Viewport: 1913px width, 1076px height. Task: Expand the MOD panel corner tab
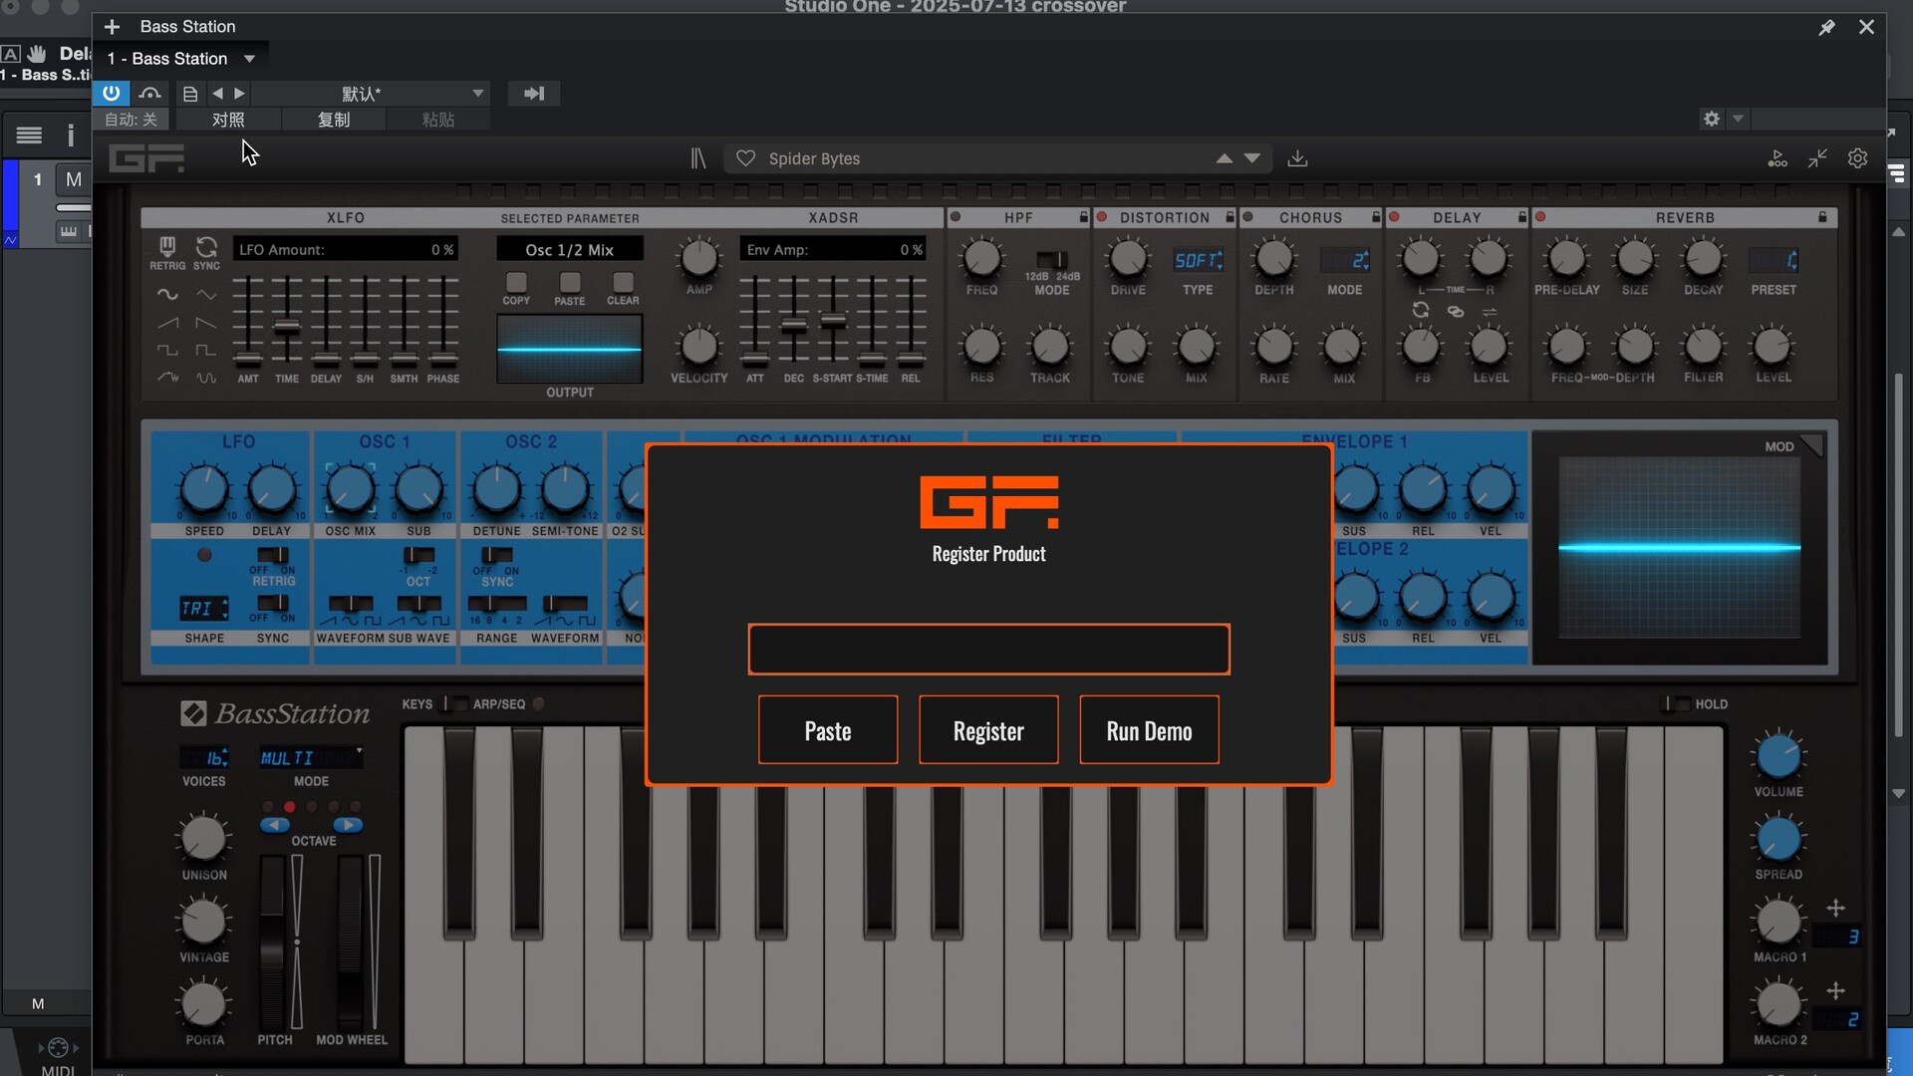pyautogui.click(x=1812, y=445)
